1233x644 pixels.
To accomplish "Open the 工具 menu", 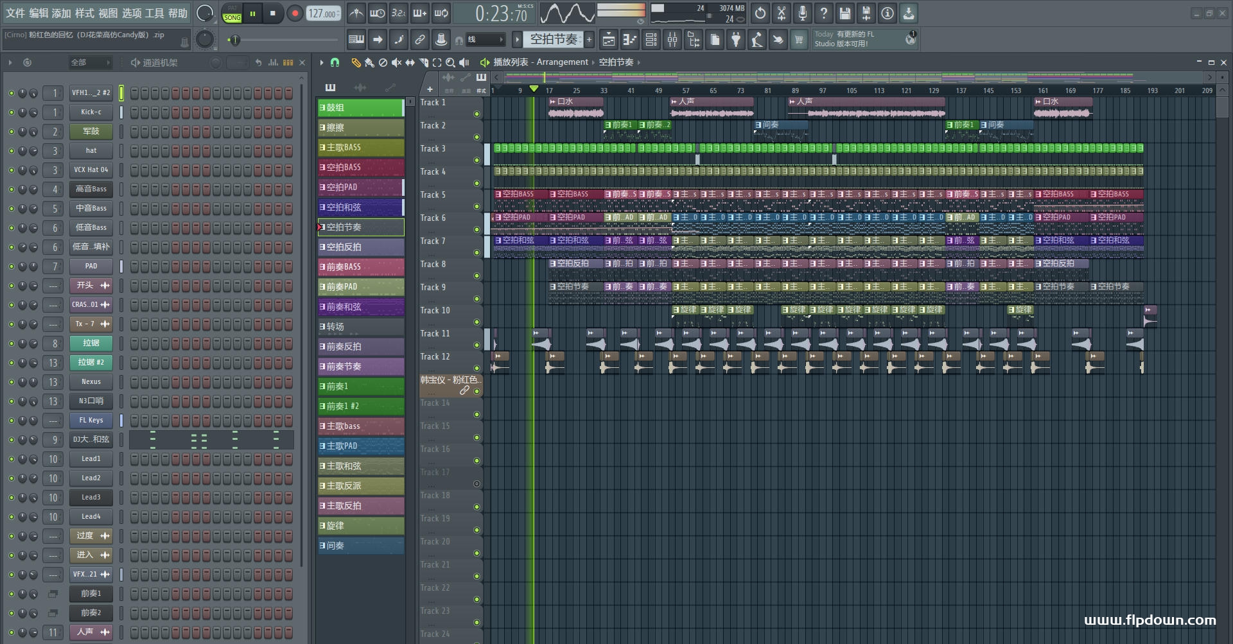I will 154,13.
